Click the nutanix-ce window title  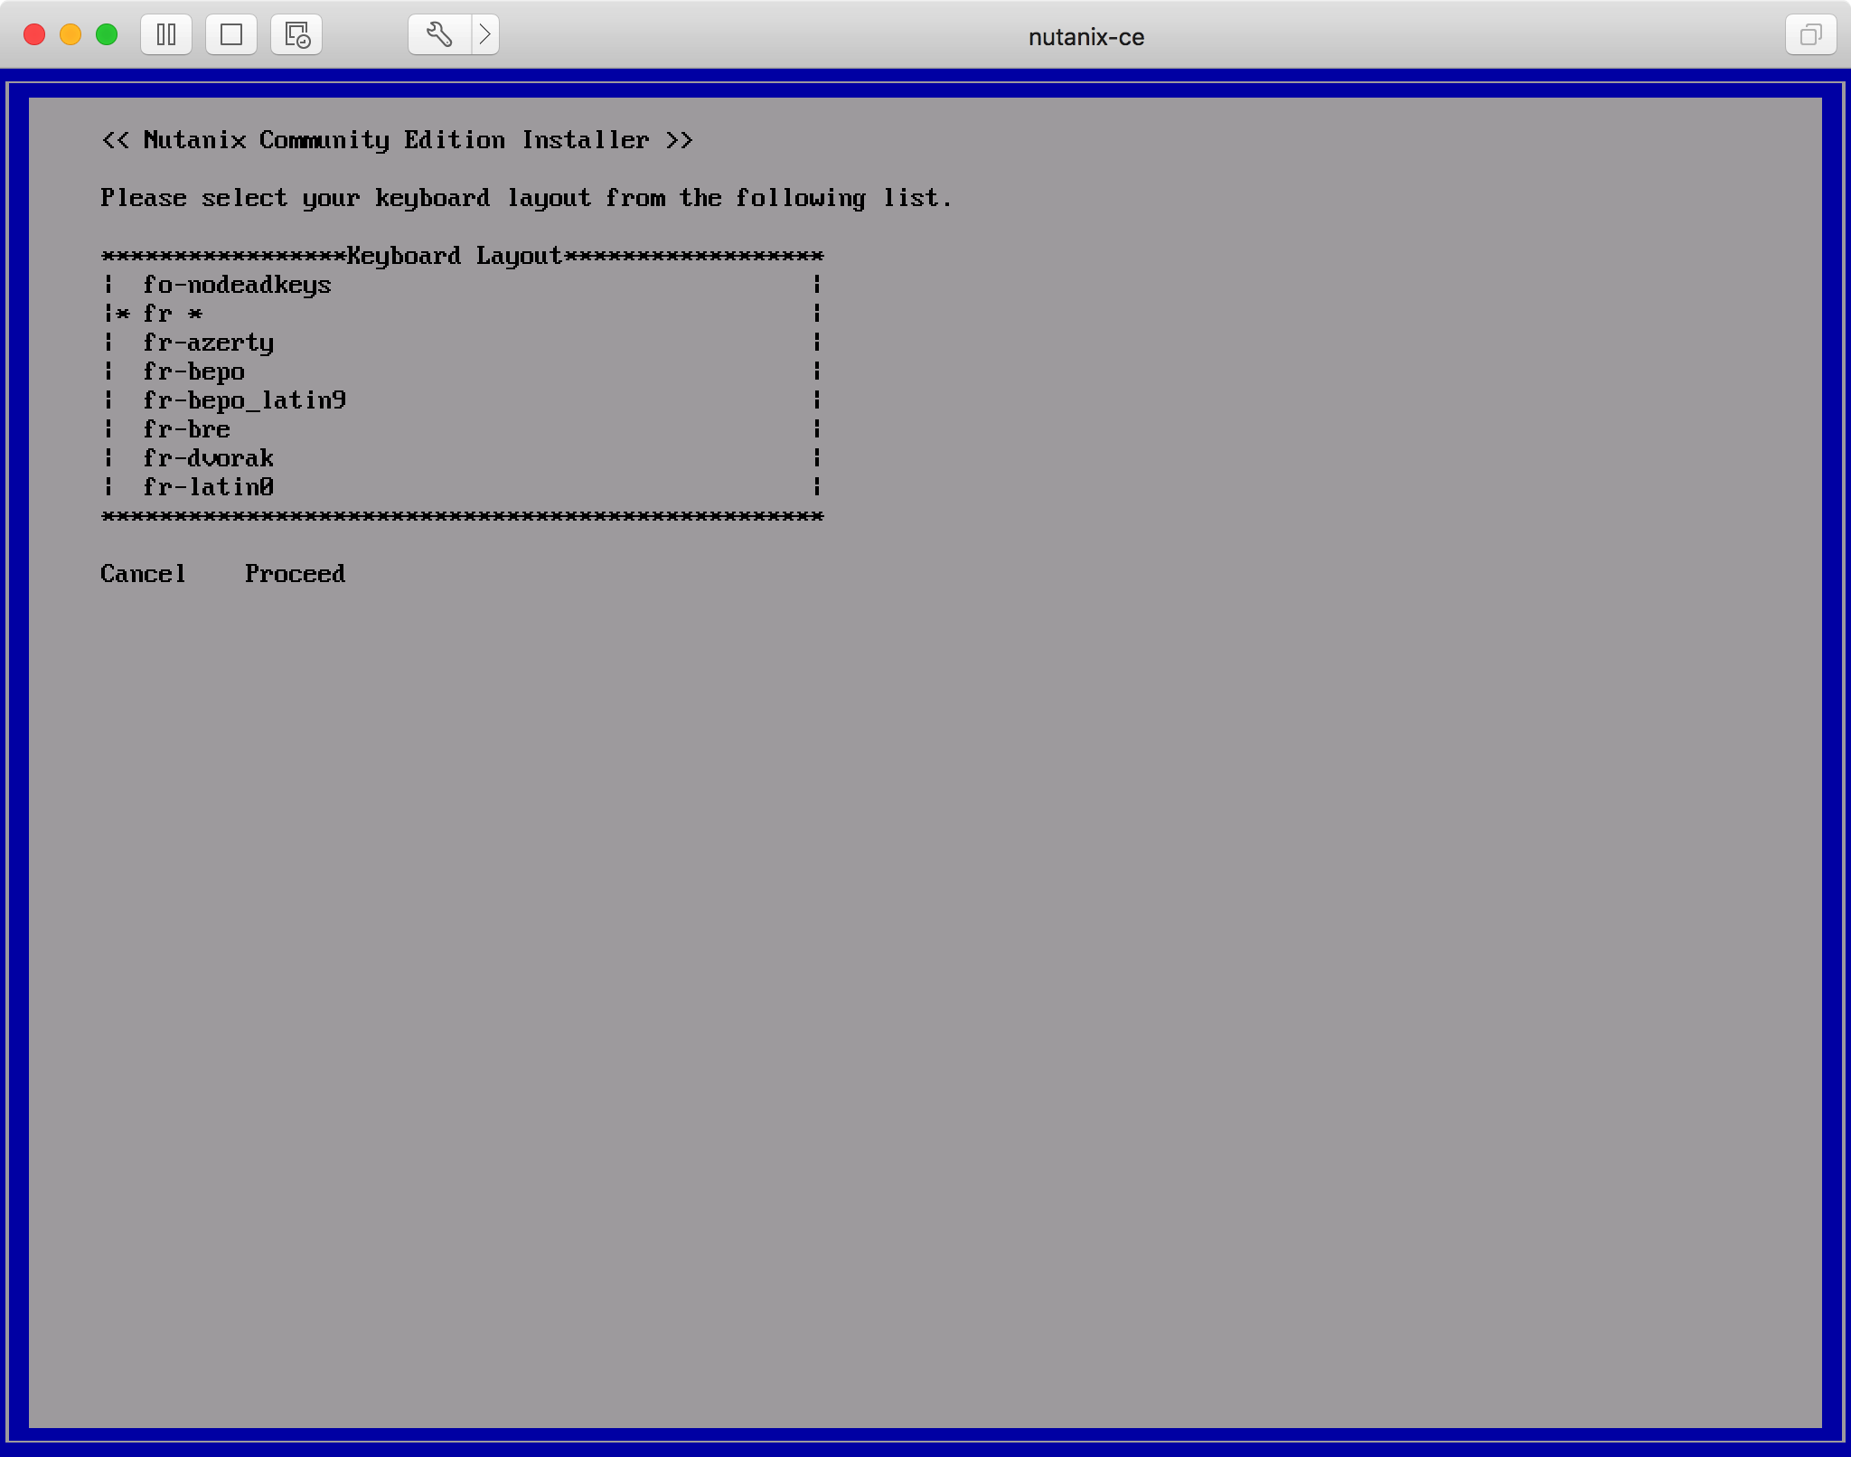[1085, 37]
